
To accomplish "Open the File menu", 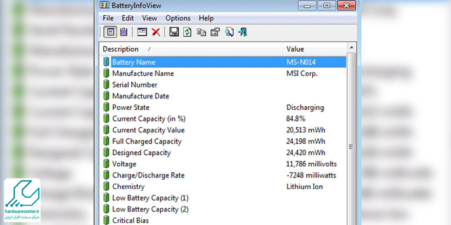I will tap(108, 18).
